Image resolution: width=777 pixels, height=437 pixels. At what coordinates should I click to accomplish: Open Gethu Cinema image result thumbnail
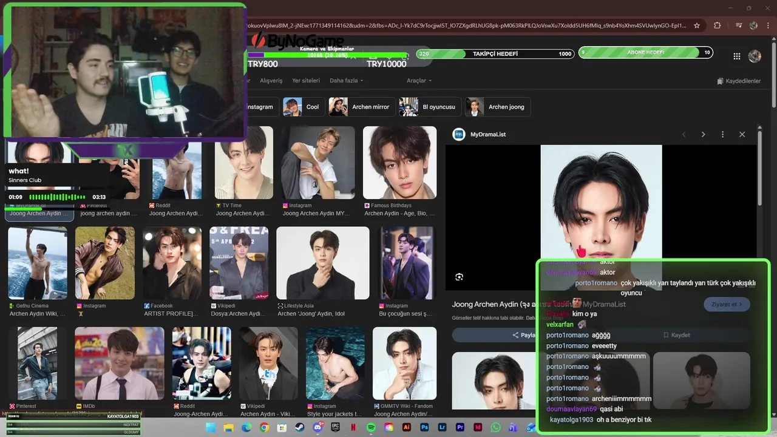click(38, 263)
